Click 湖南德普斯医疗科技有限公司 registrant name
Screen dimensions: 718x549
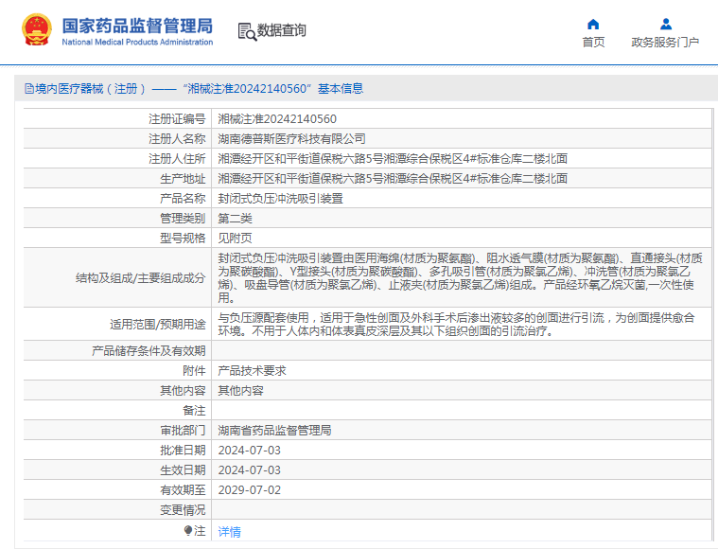291,139
